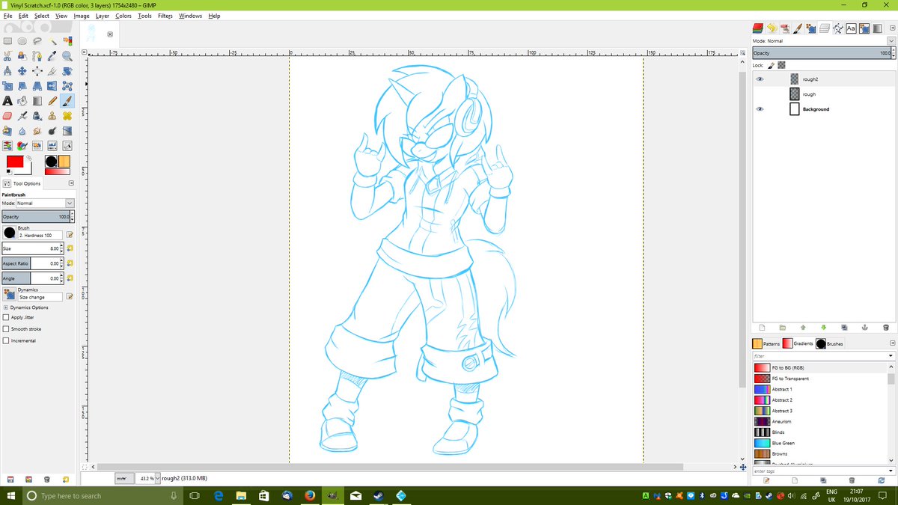Enable Apply Jitter checkbox
The height and width of the screenshot is (505, 898).
click(x=7, y=317)
